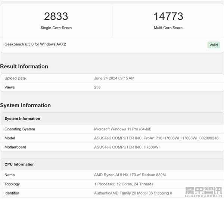Screen dimensions: 224x199
Task: Click the Views label
Action: click(10, 87)
